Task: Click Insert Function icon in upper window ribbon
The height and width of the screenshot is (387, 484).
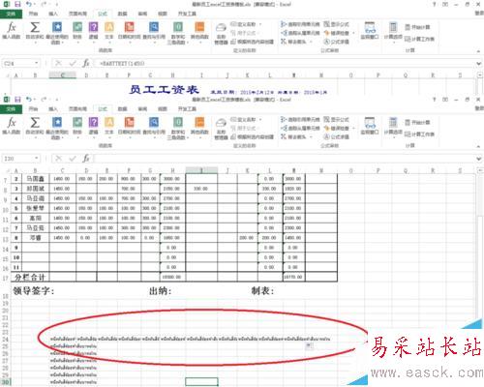Action: 12,31
